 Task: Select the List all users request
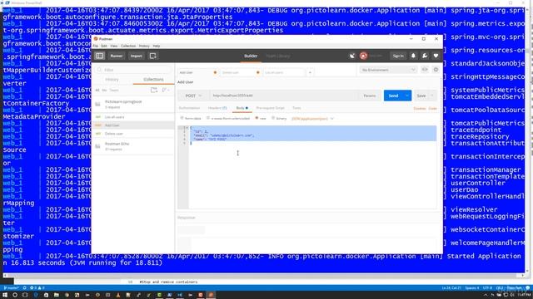(133, 117)
